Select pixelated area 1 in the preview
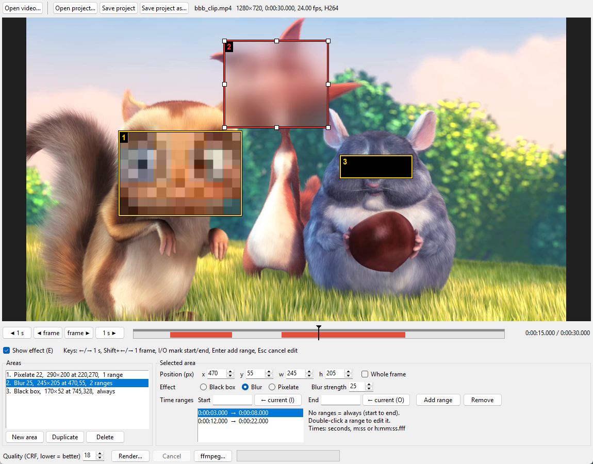This screenshot has width=593, height=464. [180, 174]
